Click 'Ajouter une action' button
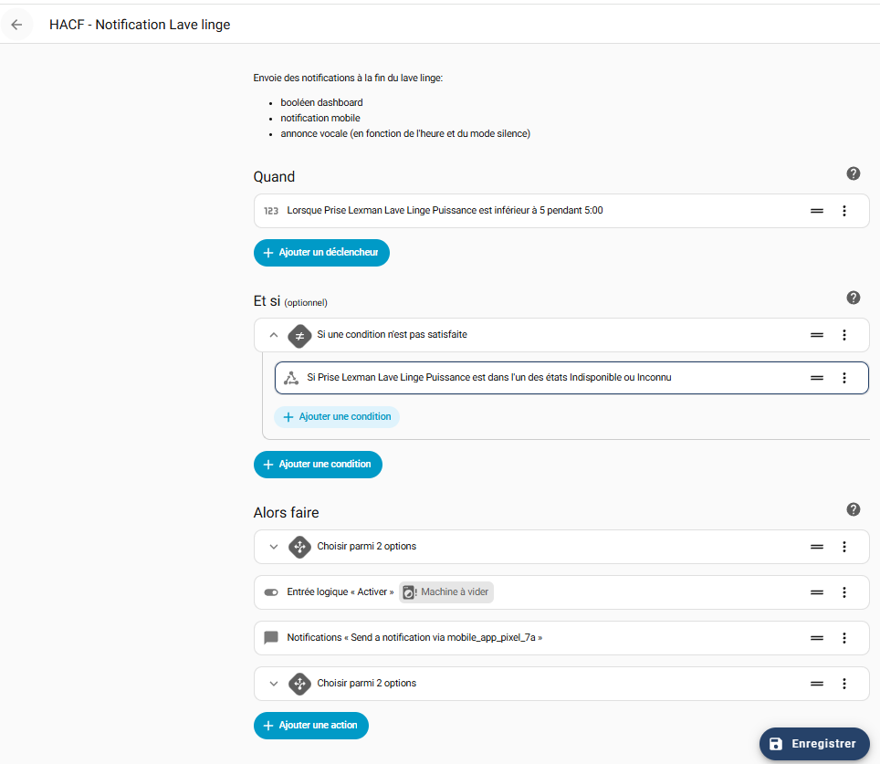This screenshot has height=764, width=880. [311, 726]
